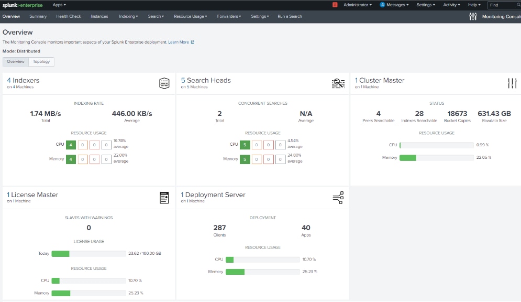The height and width of the screenshot is (302, 521).
Task: Open the 4 Indexers panel title
Action: [x=23, y=81]
